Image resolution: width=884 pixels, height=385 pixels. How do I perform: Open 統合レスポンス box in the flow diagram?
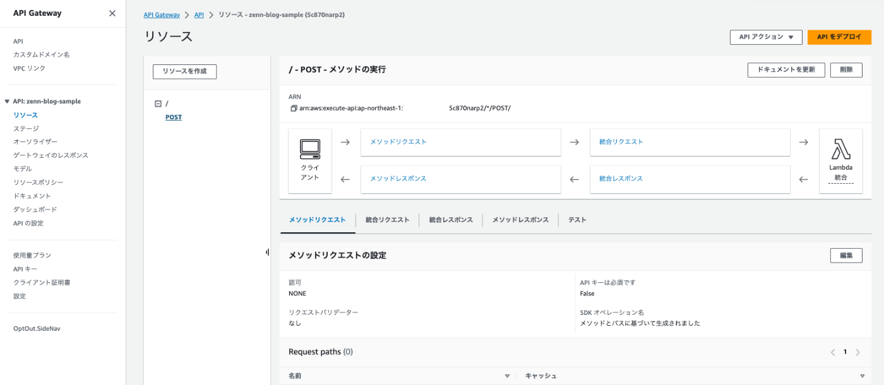pyautogui.click(x=690, y=179)
